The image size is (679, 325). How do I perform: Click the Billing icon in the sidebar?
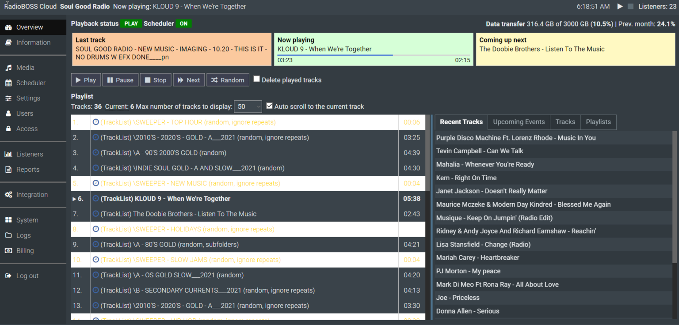pos(9,250)
